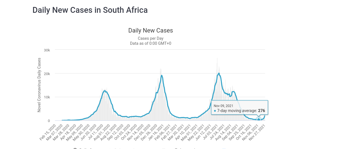Screen dimensions: 352x149
Task: Click the first wave peak of the curve
Action: [x=105, y=91]
